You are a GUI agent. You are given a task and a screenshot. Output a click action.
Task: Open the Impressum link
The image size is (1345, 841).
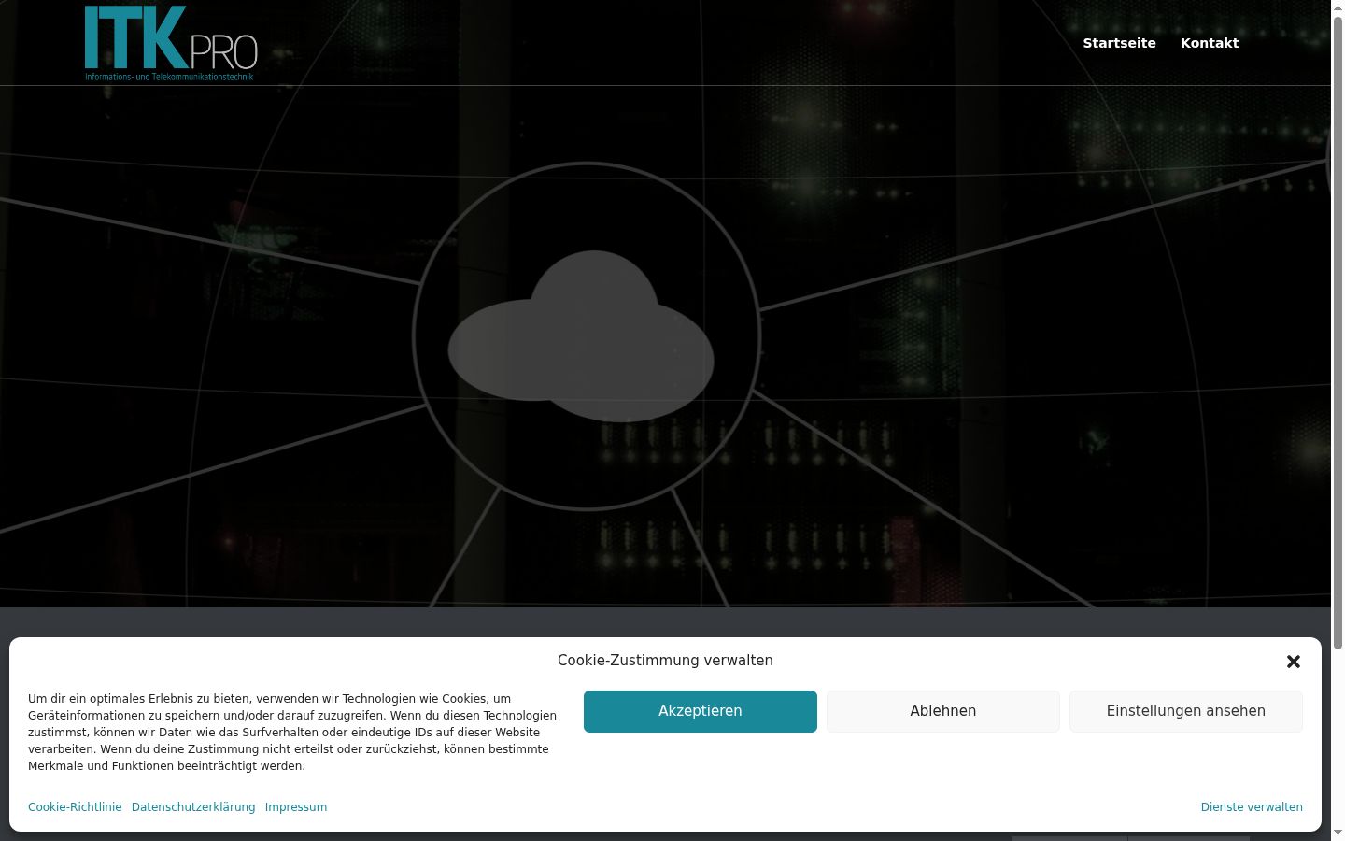pyautogui.click(x=296, y=807)
